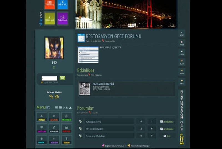Click the first card icon beside Menüm
222x149 pixels.
coord(57,108)
